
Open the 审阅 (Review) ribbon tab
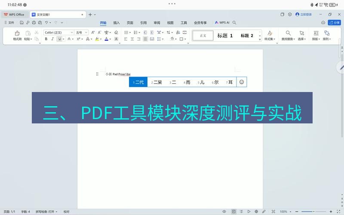click(x=157, y=23)
